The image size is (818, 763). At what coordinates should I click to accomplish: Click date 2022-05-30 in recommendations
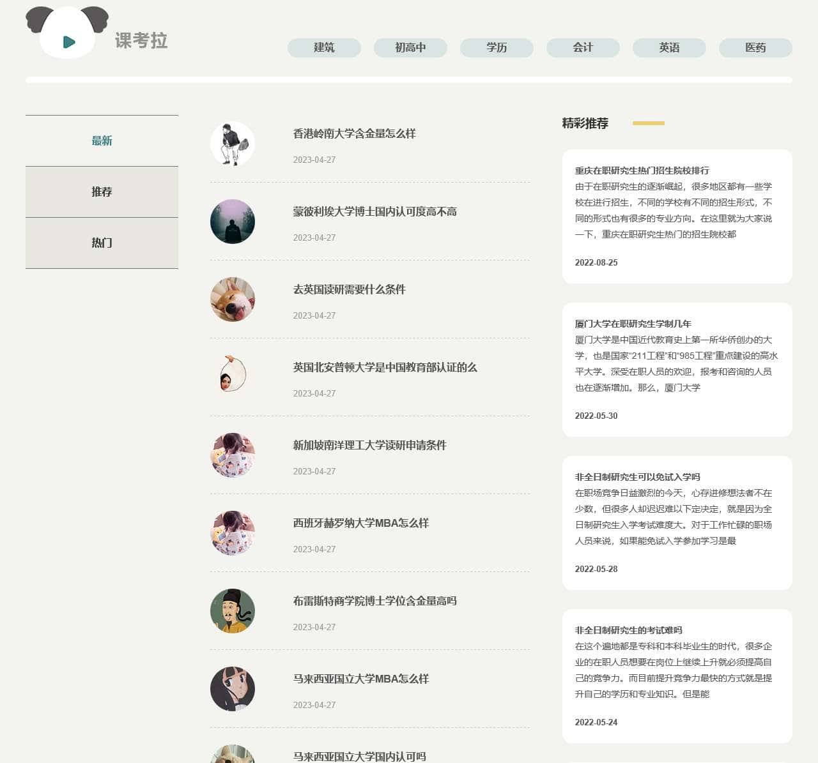coord(596,416)
